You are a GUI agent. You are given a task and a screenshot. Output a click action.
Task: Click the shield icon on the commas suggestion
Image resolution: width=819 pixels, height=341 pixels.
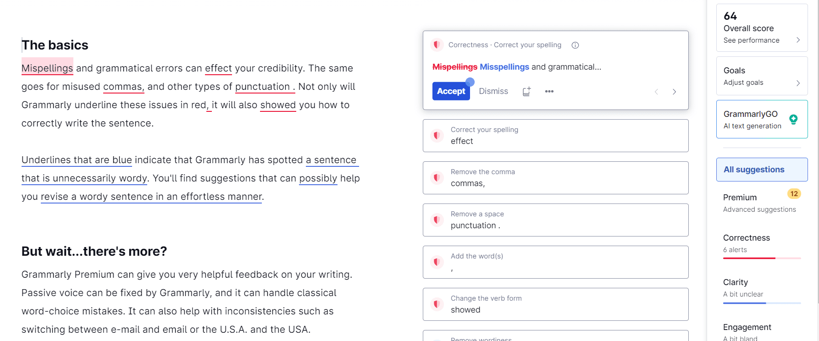click(x=437, y=178)
